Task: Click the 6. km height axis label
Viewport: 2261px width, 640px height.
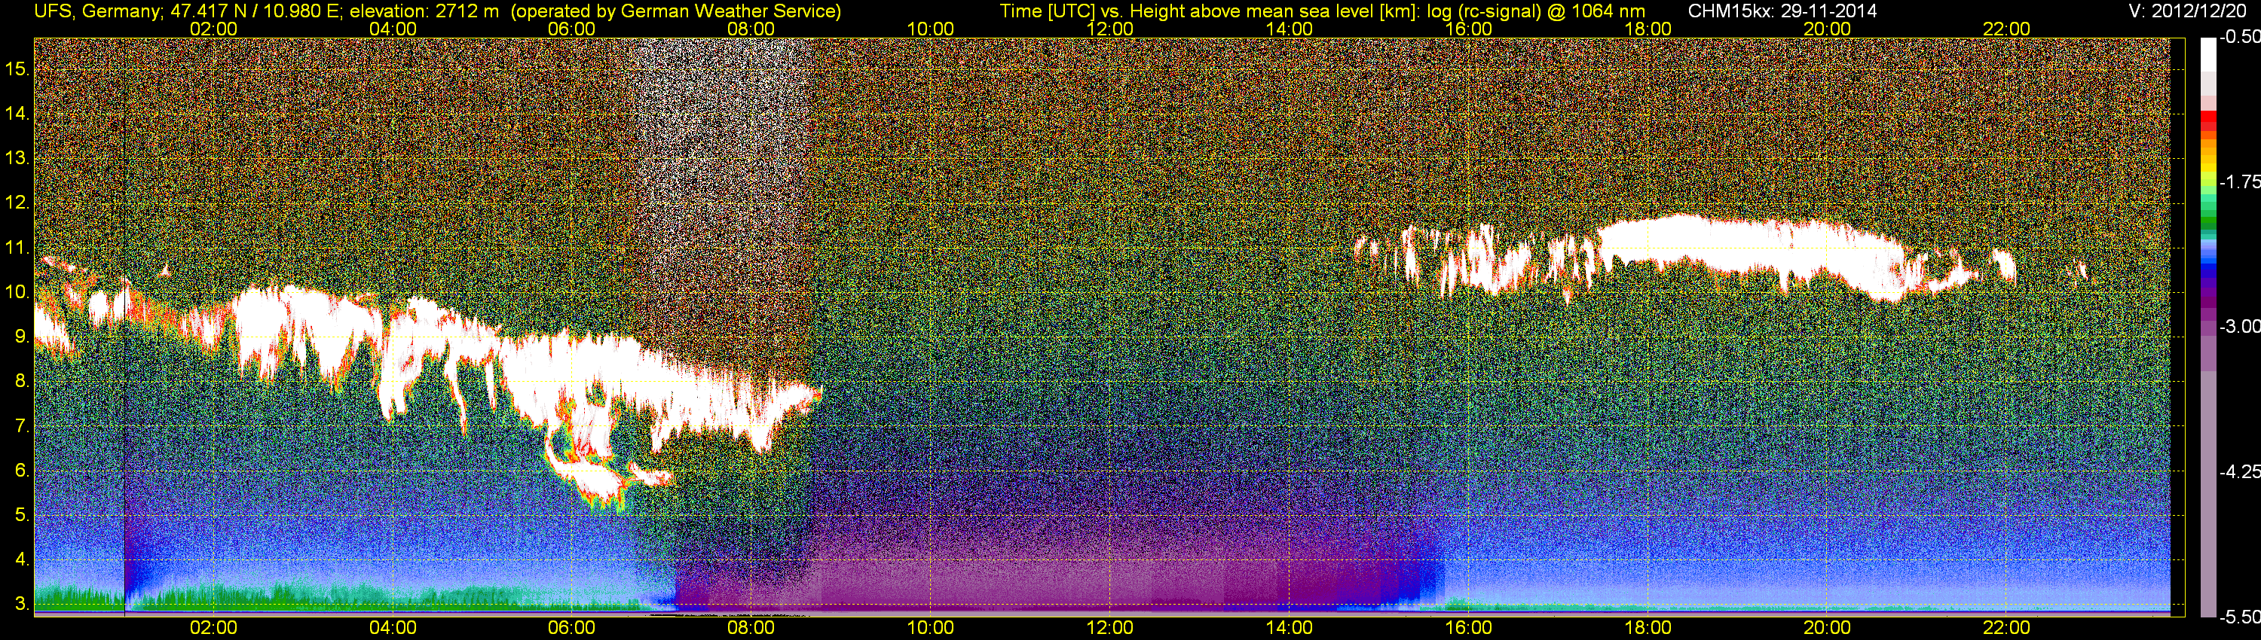Action: click(x=22, y=471)
